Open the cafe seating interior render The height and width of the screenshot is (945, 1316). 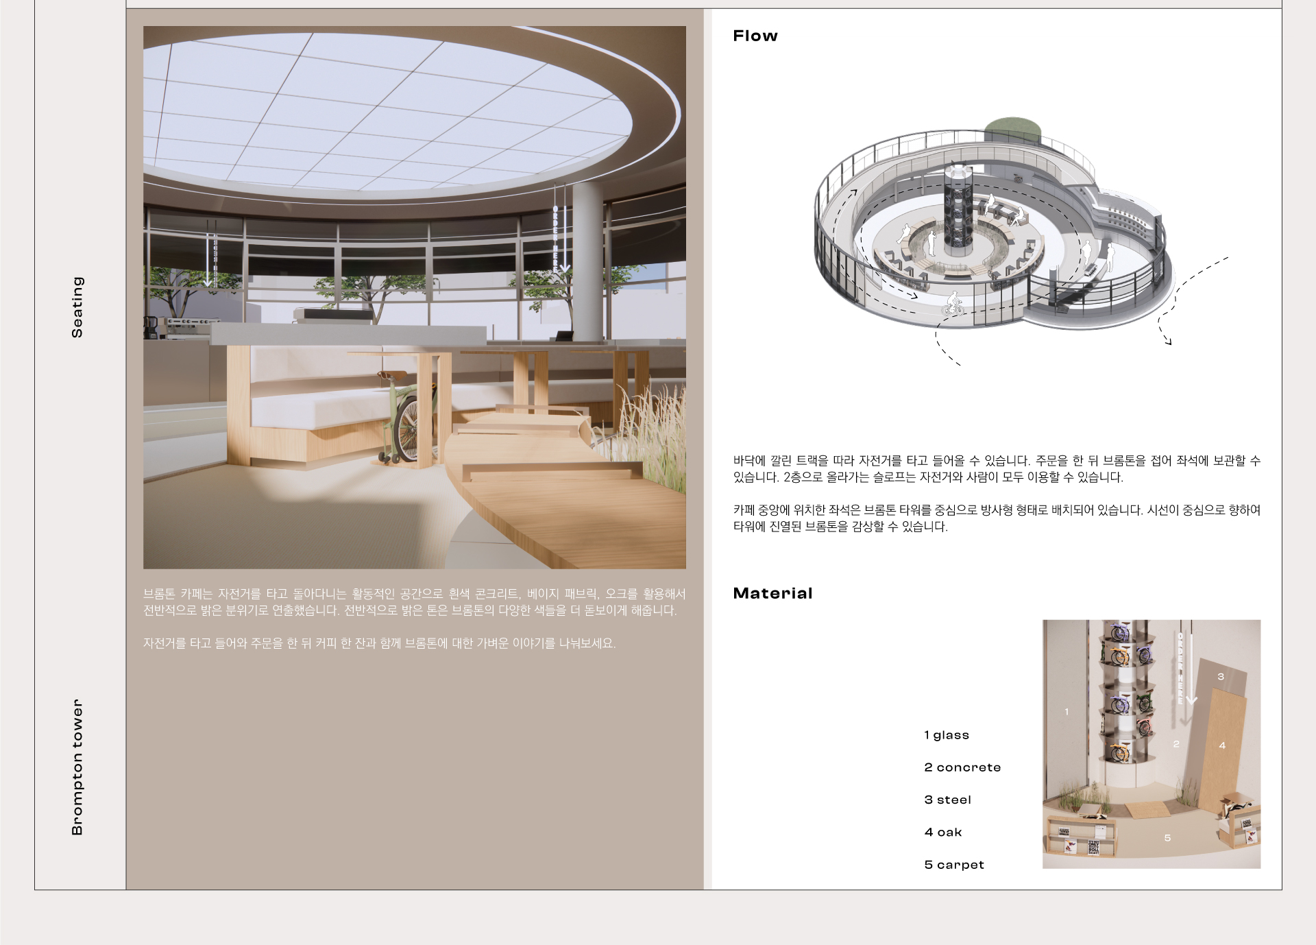coord(414,297)
